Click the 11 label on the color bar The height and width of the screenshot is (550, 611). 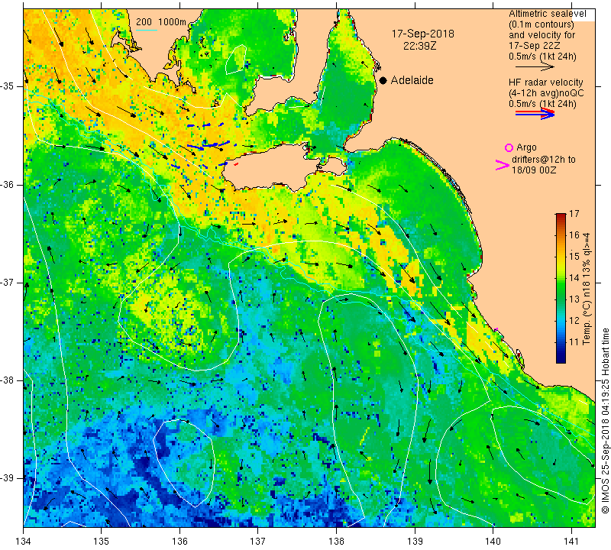tap(574, 342)
